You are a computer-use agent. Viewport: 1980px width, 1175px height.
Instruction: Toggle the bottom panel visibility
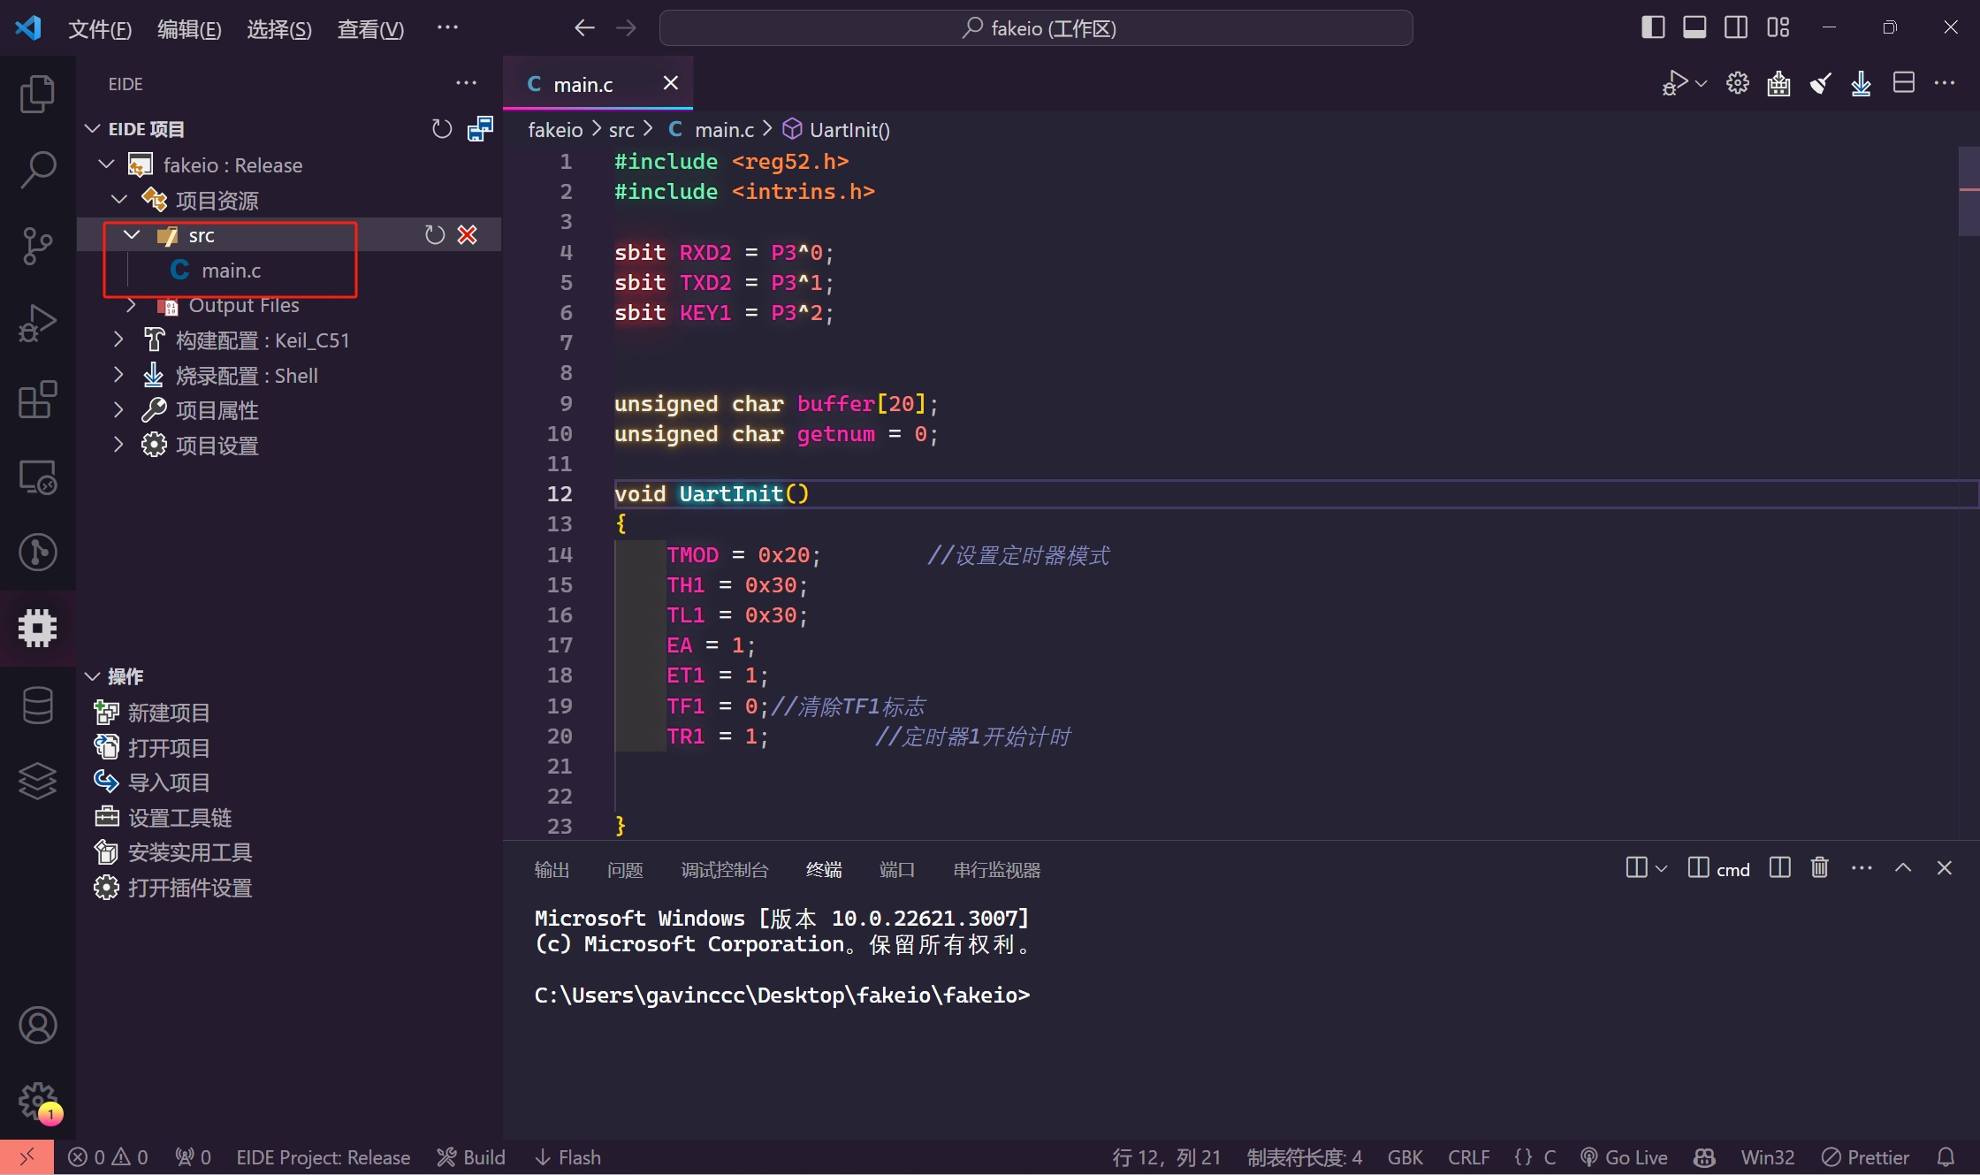click(x=1694, y=27)
